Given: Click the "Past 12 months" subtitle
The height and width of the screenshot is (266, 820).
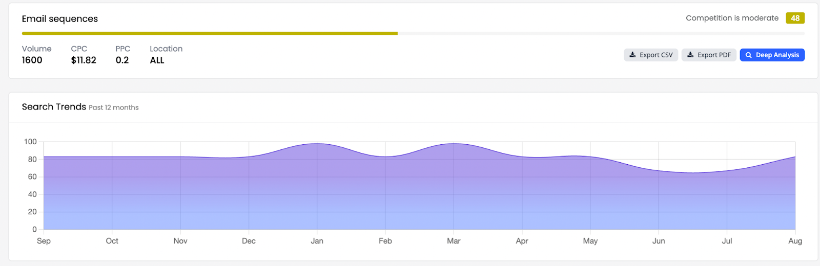Looking at the screenshot, I should pyautogui.click(x=113, y=107).
